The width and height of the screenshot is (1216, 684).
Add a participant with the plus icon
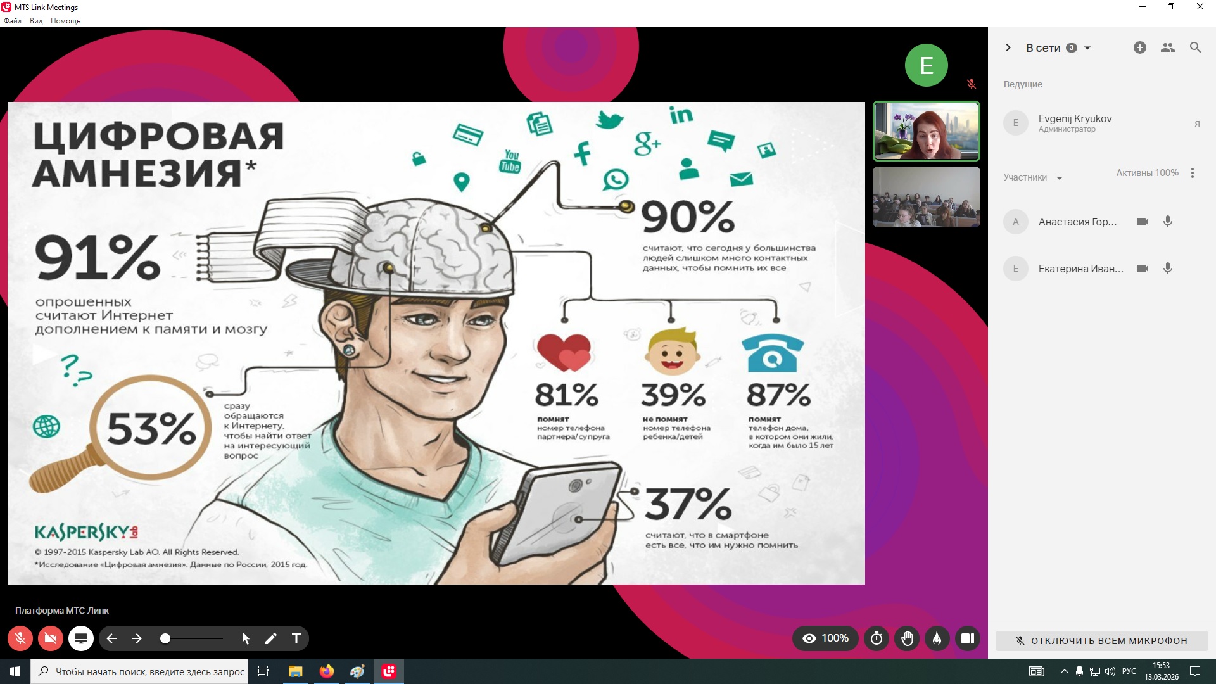click(1139, 47)
